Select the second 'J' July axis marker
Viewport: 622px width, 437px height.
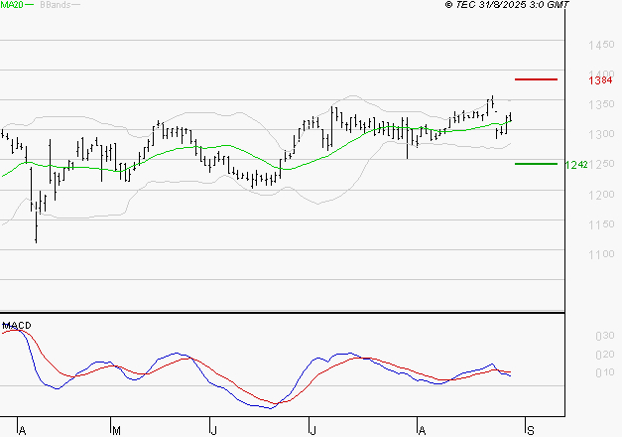[312, 430]
